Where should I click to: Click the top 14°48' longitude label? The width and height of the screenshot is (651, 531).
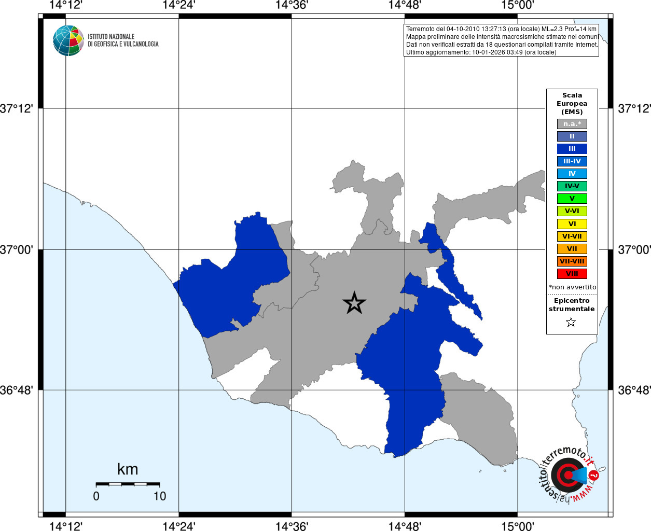405,5
